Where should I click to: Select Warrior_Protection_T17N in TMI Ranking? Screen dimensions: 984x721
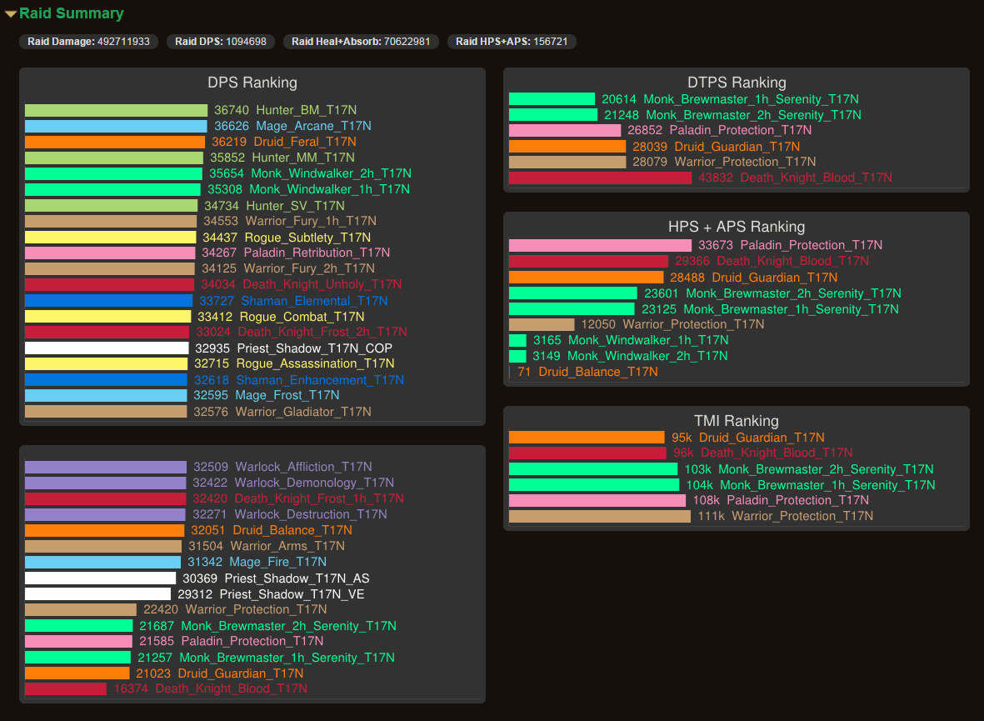tap(802, 516)
